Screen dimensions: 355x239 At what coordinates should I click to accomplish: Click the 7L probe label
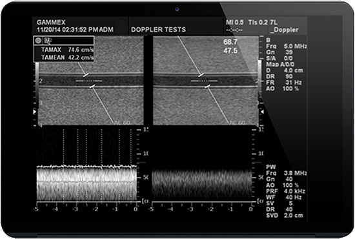click(274, 23)
